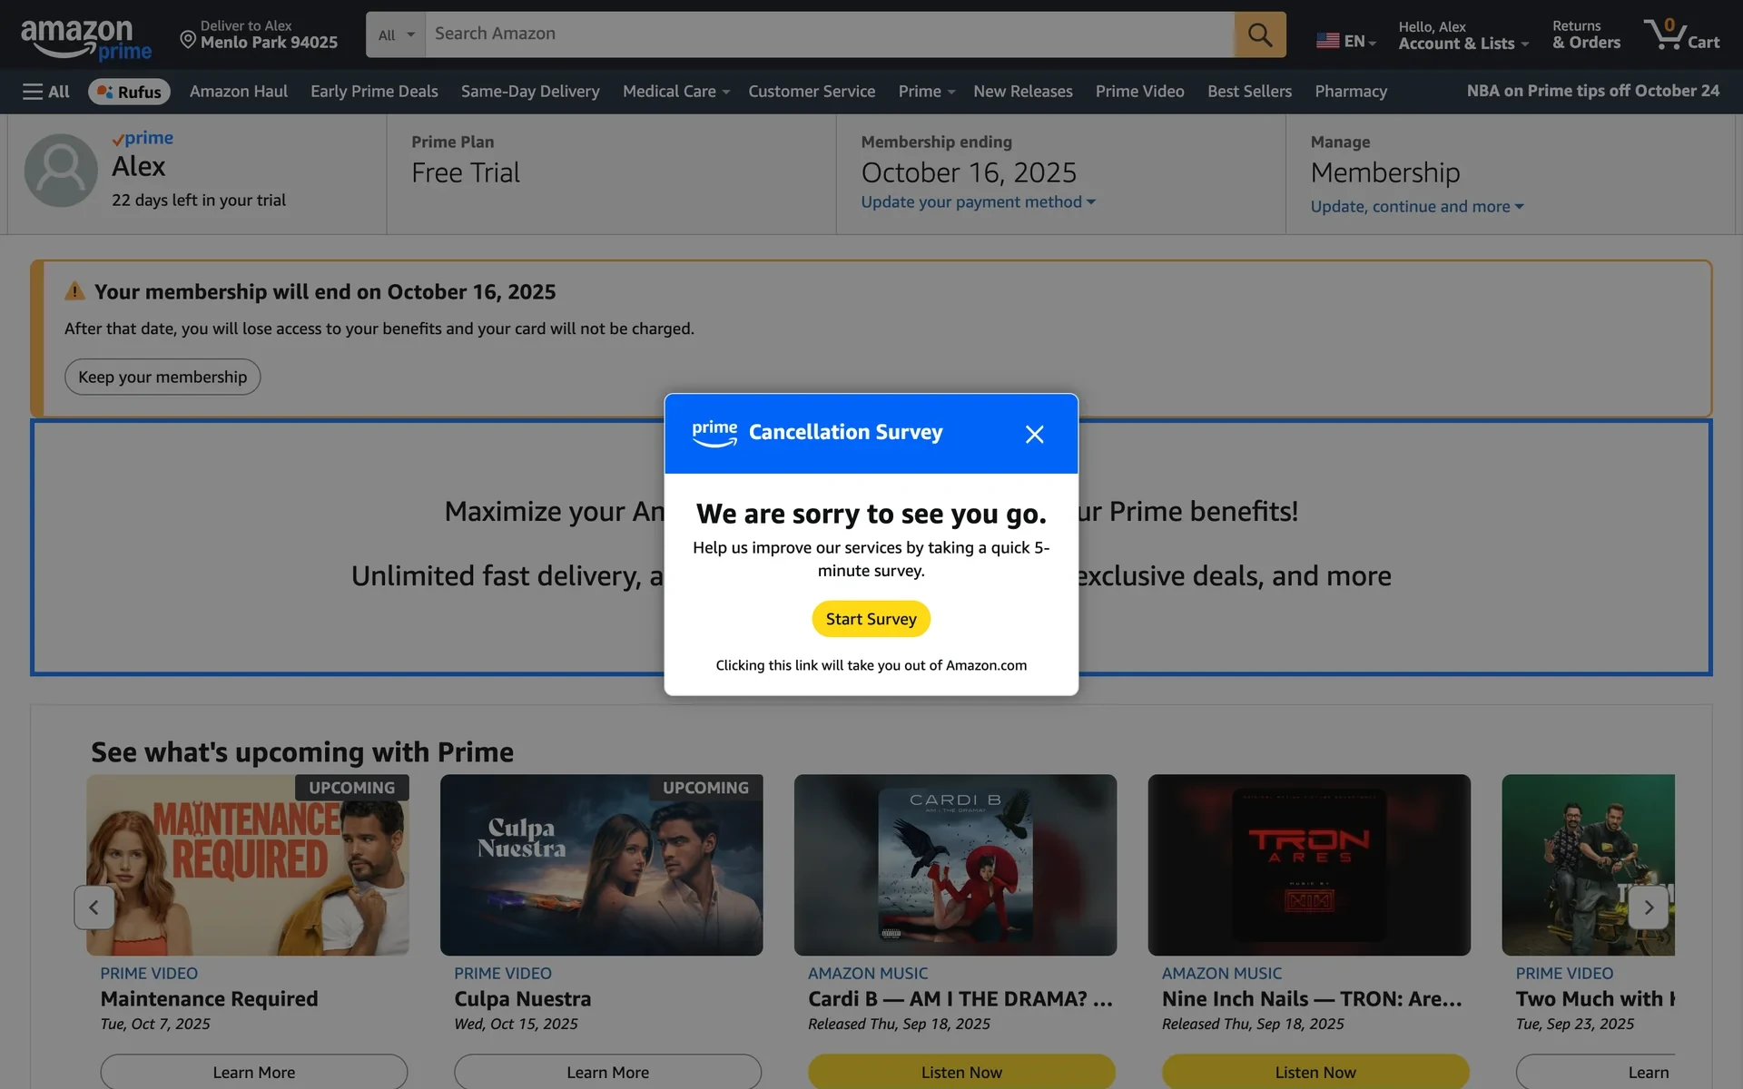Screen dimensions: 1743x1089
Task: Expand Account & Lists menu
Action: [x=1463, y=35]
